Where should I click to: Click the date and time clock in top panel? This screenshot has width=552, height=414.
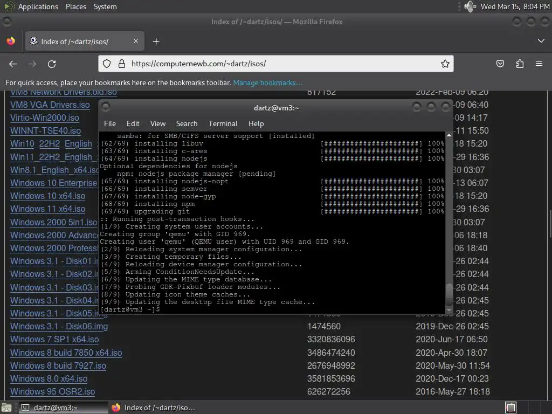click(515, 6)
